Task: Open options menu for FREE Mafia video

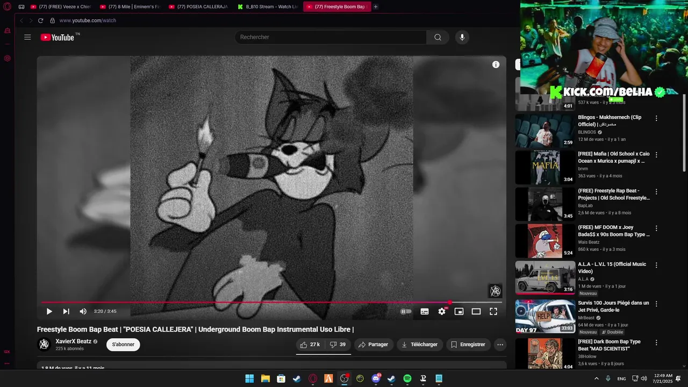Action: [x=656, y=155]
